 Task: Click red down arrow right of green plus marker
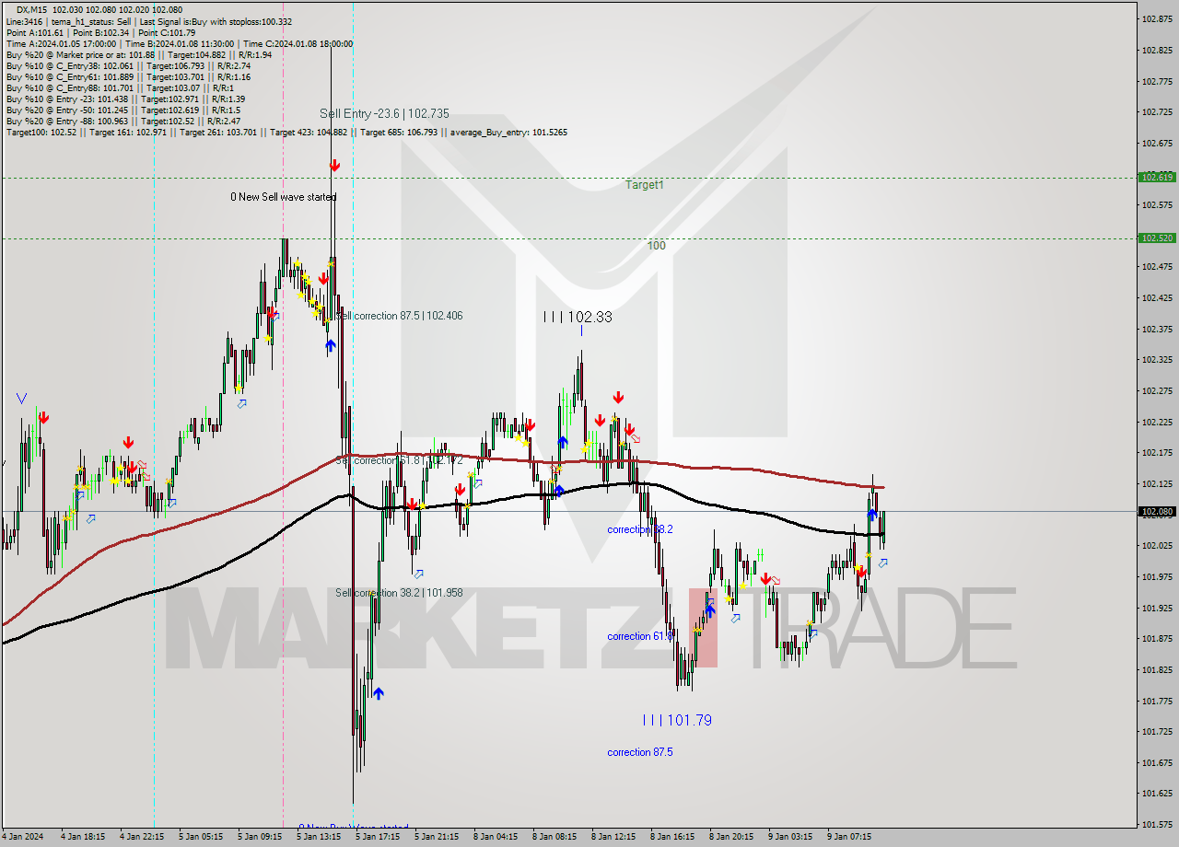coord(765,578)
